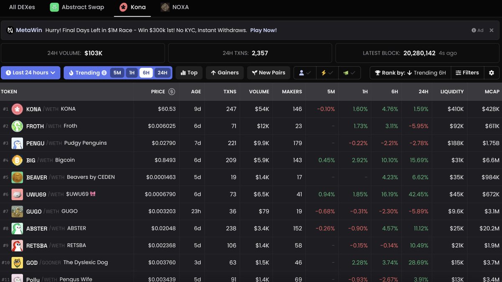Select the 1H trending timeframe

click(132, 73)
